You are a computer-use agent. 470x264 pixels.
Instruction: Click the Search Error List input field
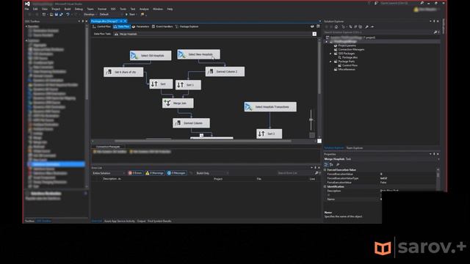tap(295, 173)
